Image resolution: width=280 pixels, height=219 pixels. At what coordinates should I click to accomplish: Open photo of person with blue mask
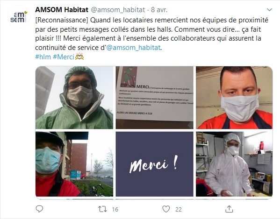[x=74, y=164]
